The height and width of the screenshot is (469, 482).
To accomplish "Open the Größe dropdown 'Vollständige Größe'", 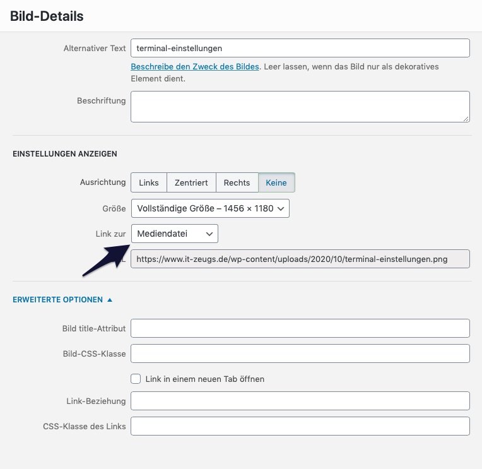I will click(210, 208).
